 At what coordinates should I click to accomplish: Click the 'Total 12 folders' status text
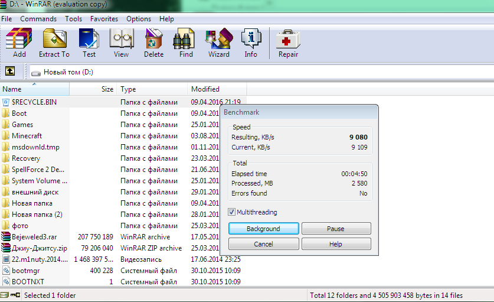pos(386,295)
